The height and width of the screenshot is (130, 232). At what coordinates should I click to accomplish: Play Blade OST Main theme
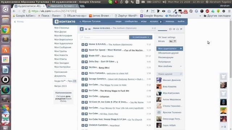pyautogui.click(x=83, y=56)
